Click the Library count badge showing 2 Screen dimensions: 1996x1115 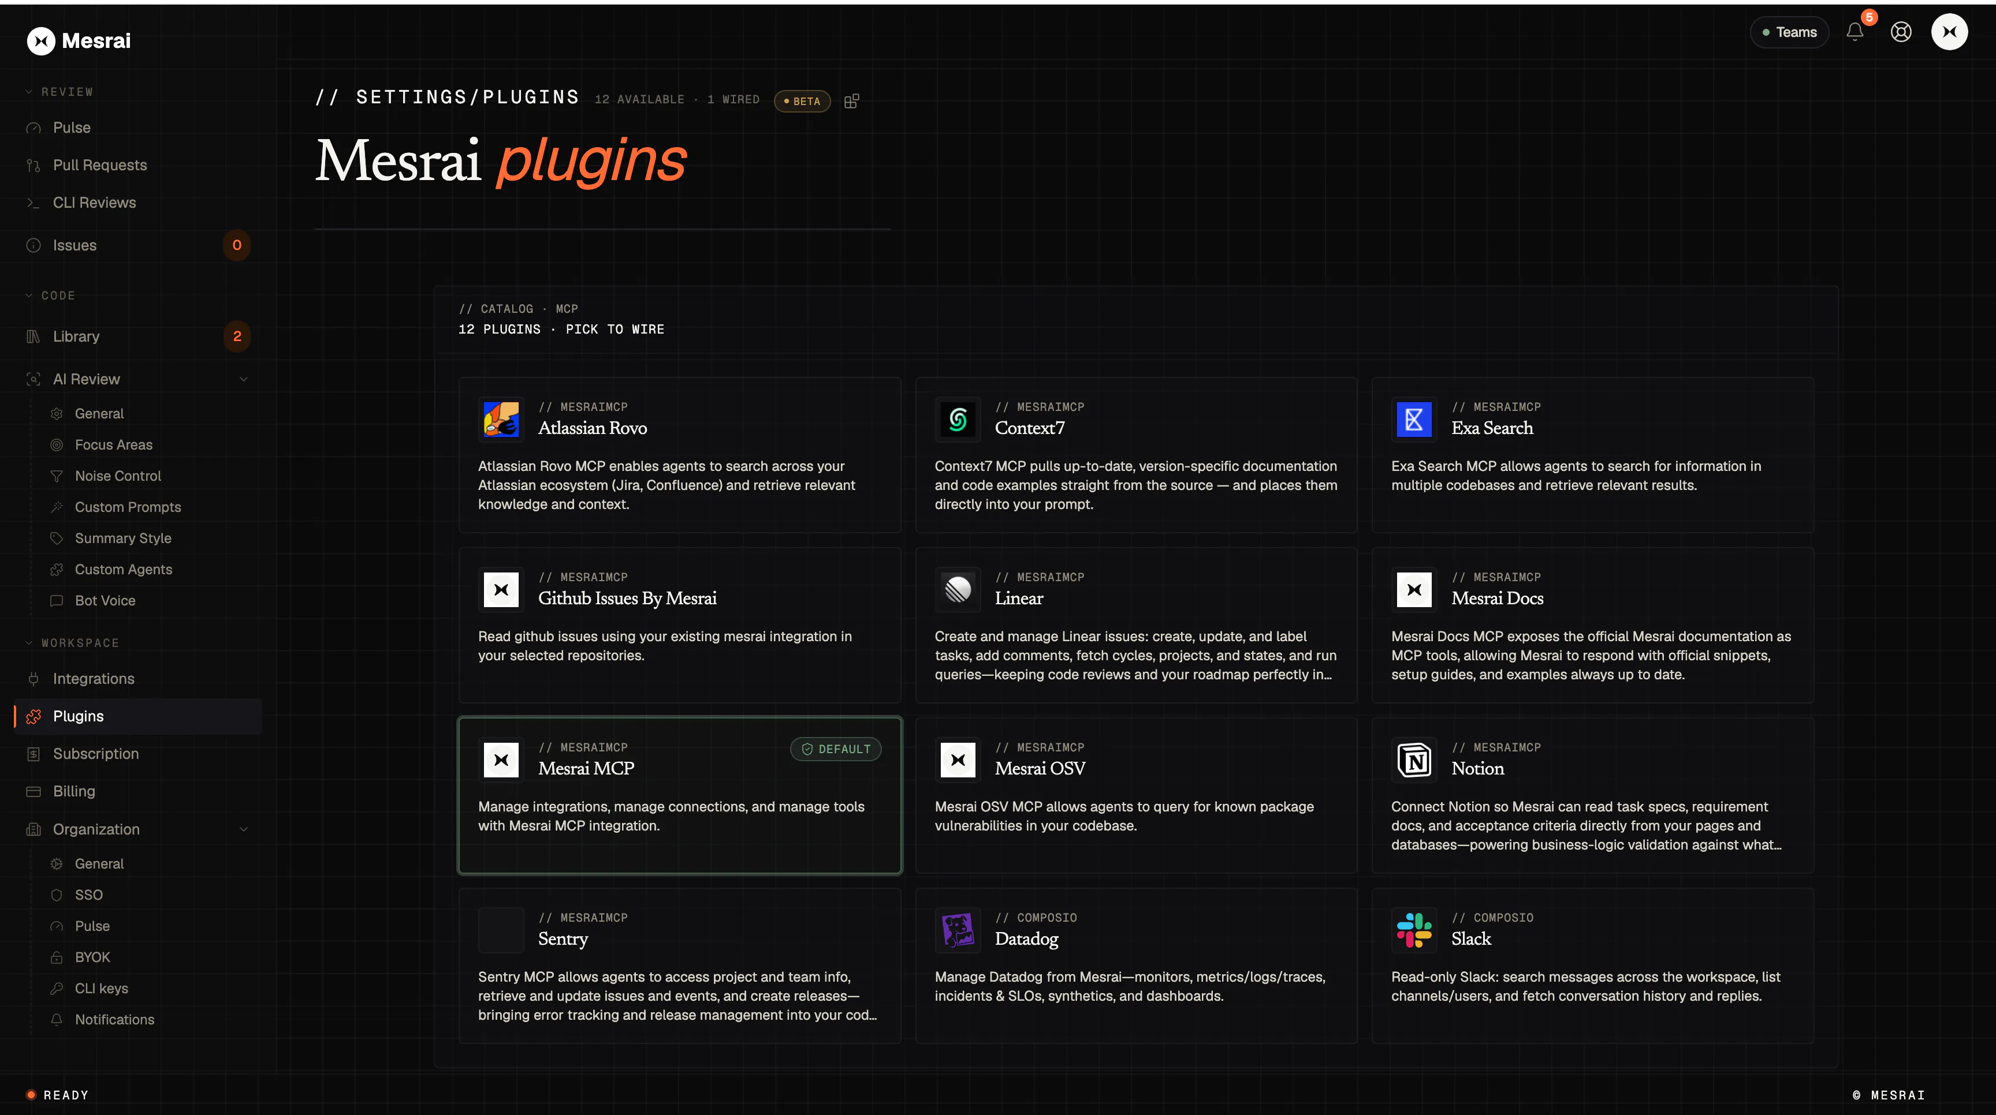click(237, 336)
